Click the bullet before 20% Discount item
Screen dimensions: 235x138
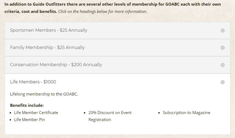tap(85, 113)
